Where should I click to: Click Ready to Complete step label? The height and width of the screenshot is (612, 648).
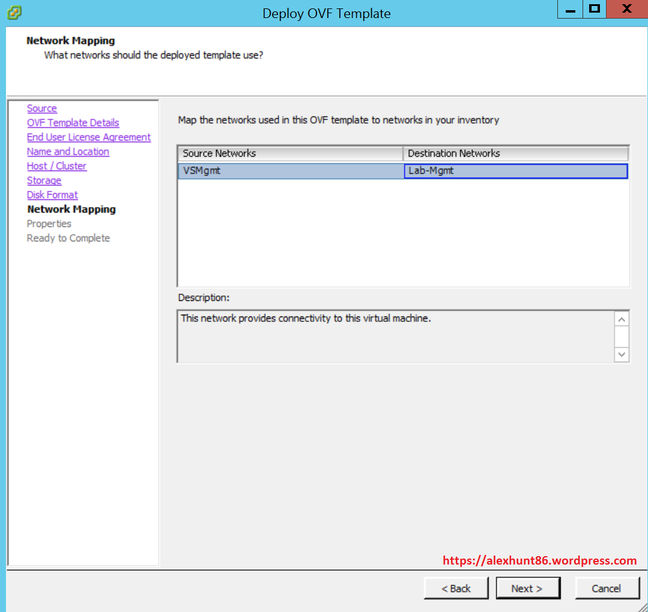pos(68,238)
